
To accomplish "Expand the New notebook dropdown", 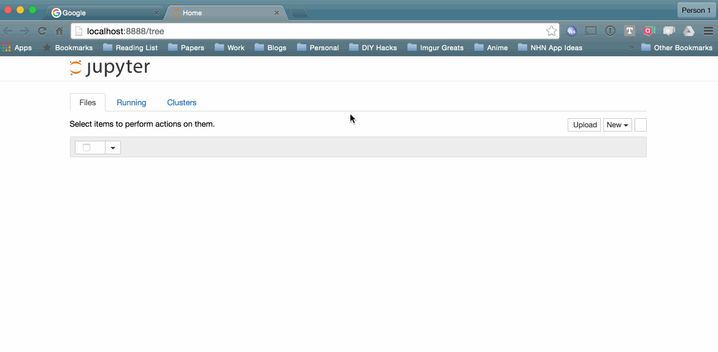I will coord(617,125).
